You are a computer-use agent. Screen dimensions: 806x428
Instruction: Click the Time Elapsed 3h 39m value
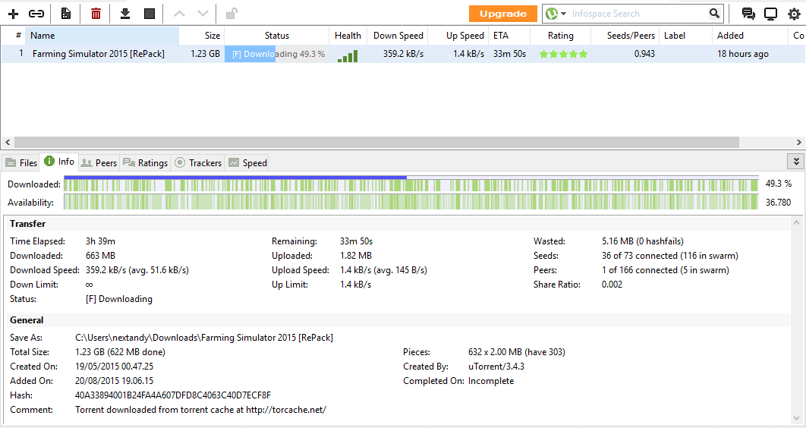100,241
